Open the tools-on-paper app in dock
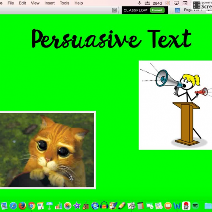 (x=131, y=206)
